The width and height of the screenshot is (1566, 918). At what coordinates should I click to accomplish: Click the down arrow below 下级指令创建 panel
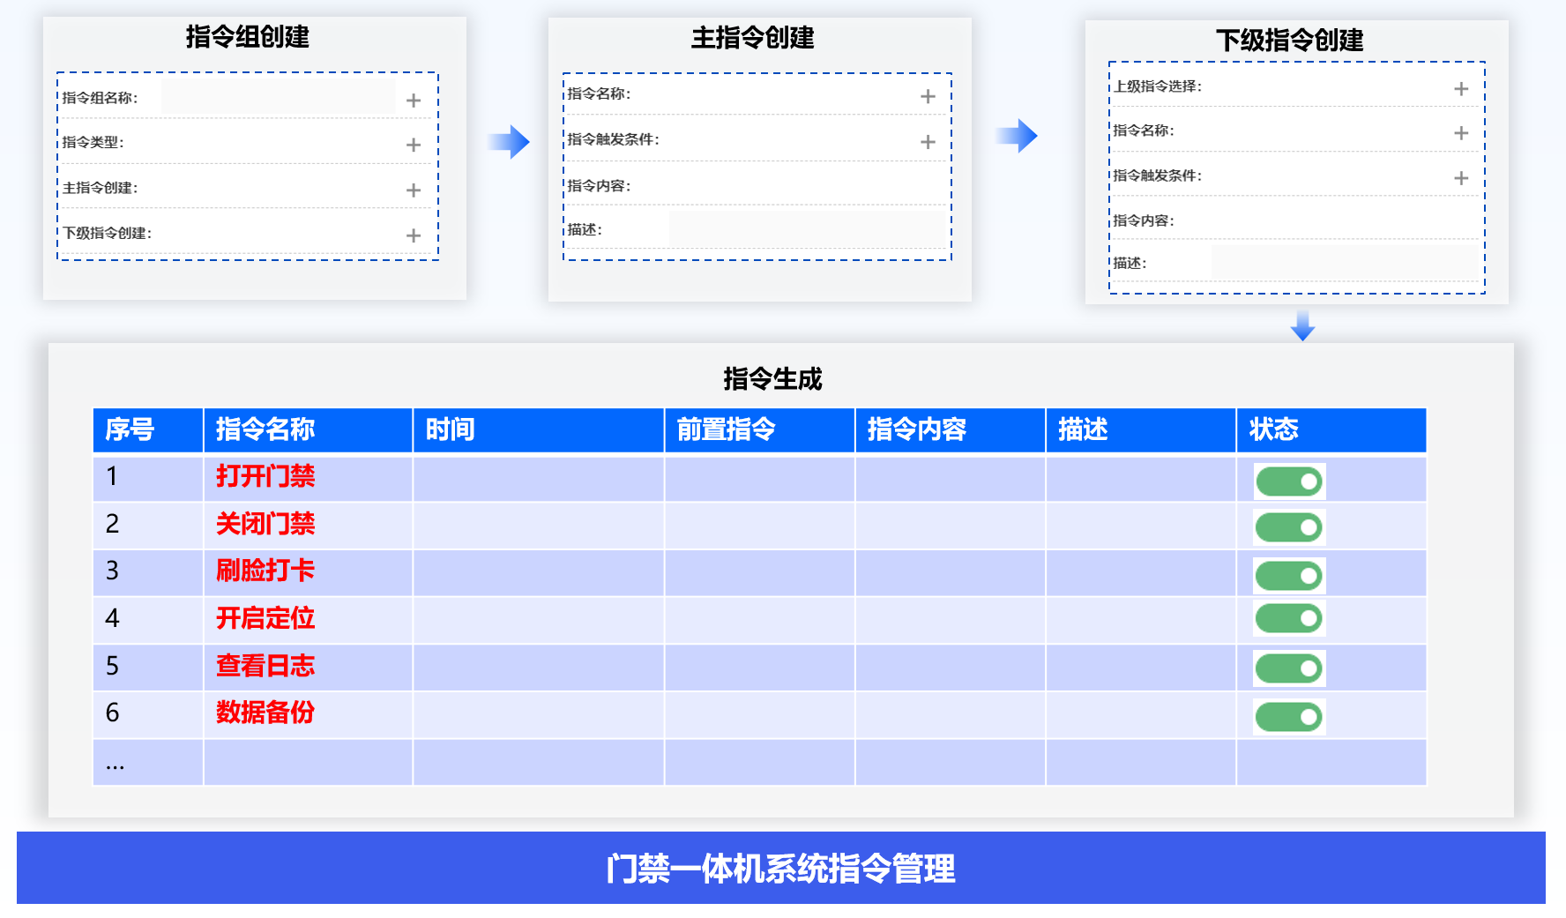pos(1302,325)
